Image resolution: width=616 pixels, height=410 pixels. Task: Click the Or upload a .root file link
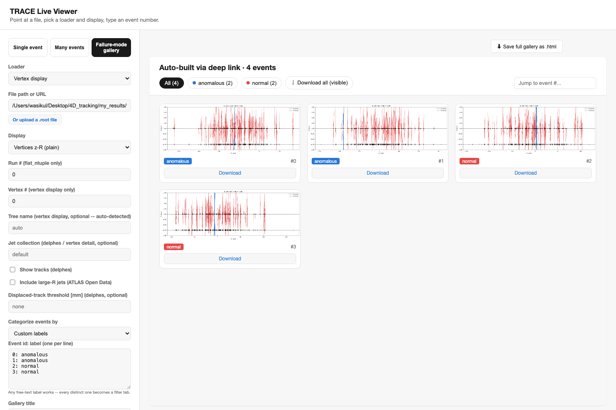pyautogui.click(x=35, y=120)
